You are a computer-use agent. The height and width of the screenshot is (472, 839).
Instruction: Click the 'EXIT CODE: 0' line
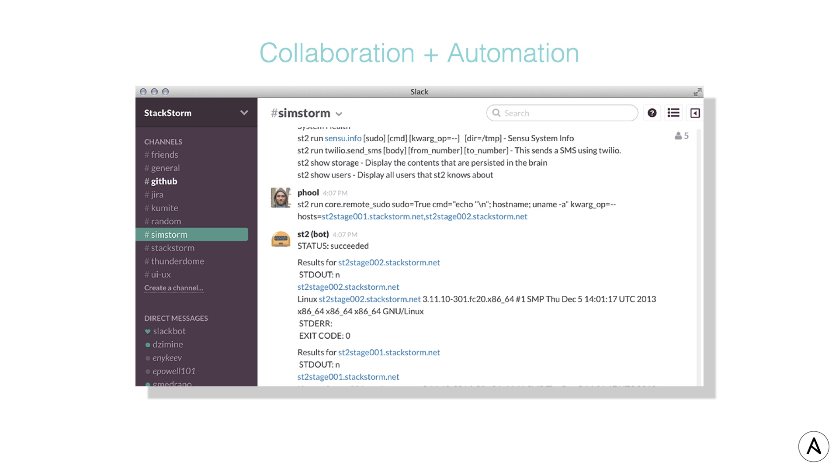coord(324,336)
